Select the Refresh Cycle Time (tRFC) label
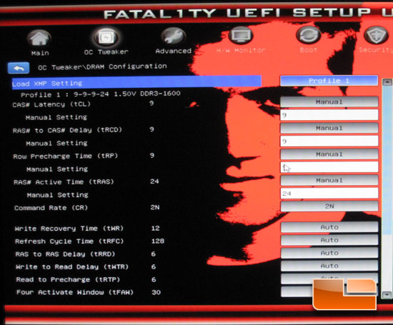This screenshot has width=393, height=325. (69, 241)
